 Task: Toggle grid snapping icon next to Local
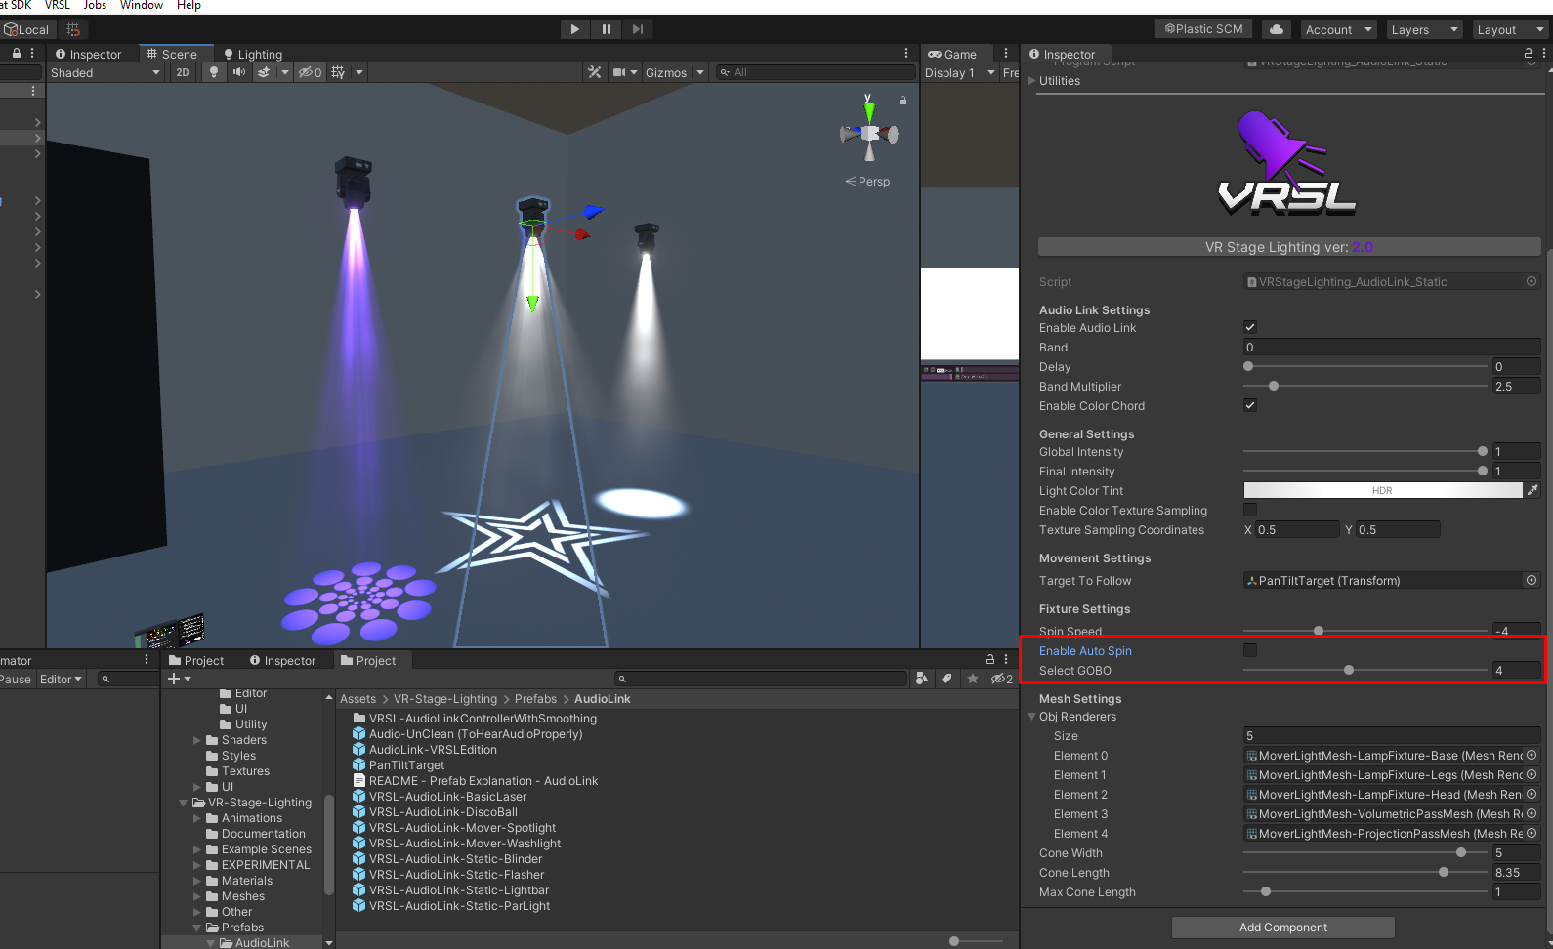pyautogui.click(x=73, y=29)
